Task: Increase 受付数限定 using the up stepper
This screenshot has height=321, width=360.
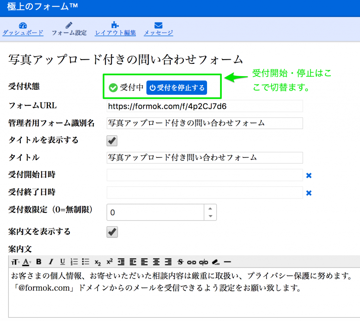Action: pos(210,208)
